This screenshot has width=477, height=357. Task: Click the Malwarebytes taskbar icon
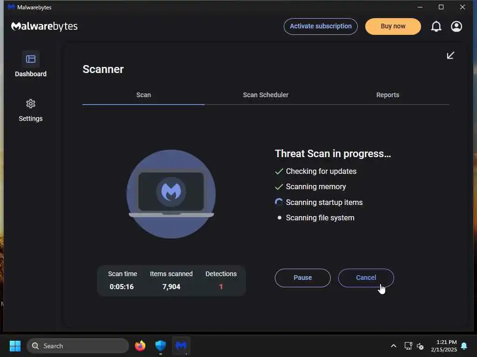[181, 346]
